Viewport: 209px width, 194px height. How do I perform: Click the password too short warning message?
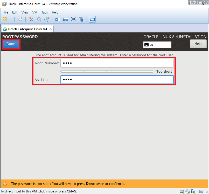[x=68, y=184]
